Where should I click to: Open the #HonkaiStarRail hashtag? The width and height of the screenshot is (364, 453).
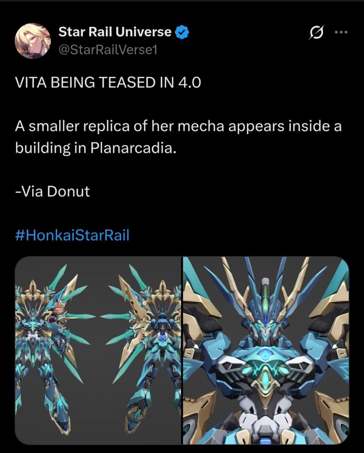[x=72, y=235]
